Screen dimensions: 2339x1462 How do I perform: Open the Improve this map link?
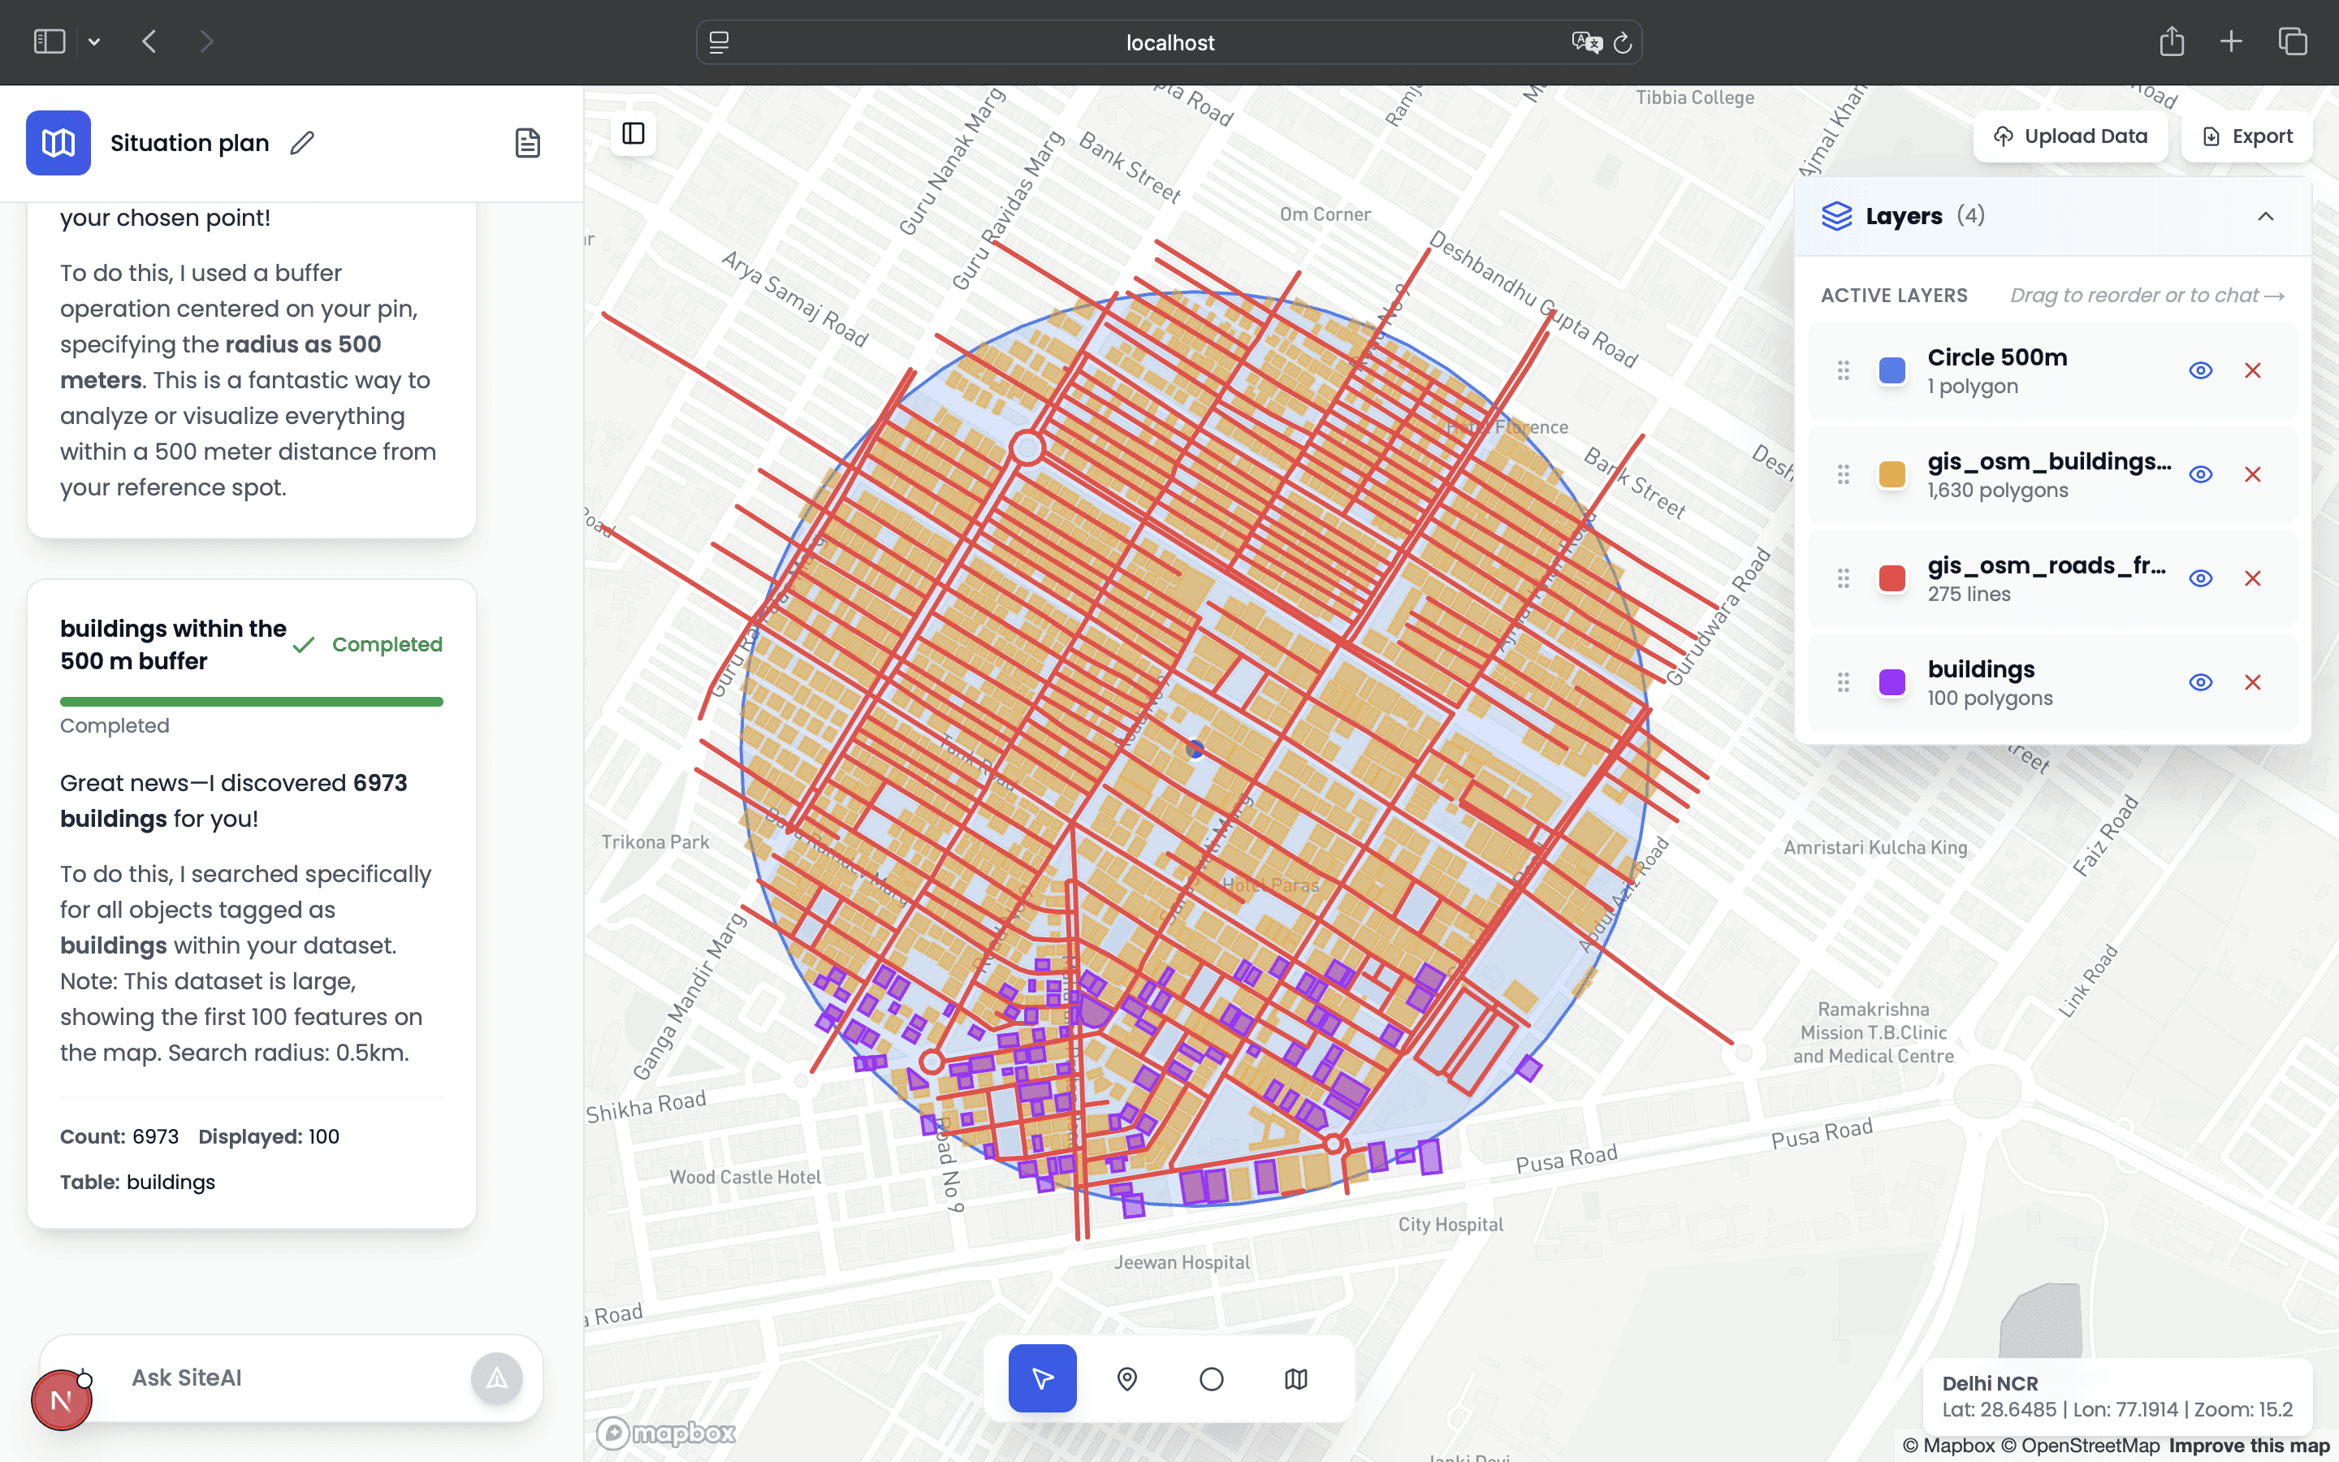(2248, 1446)
